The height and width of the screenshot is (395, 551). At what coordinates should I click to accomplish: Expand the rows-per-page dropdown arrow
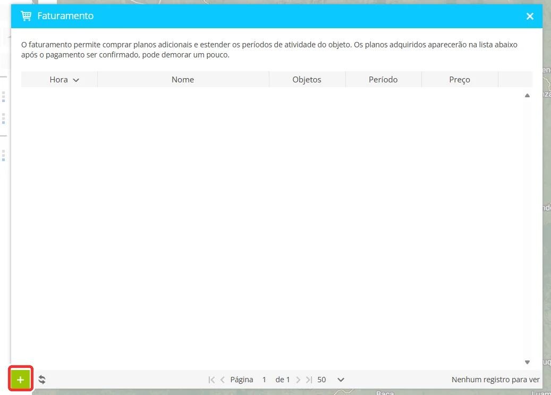341,380
